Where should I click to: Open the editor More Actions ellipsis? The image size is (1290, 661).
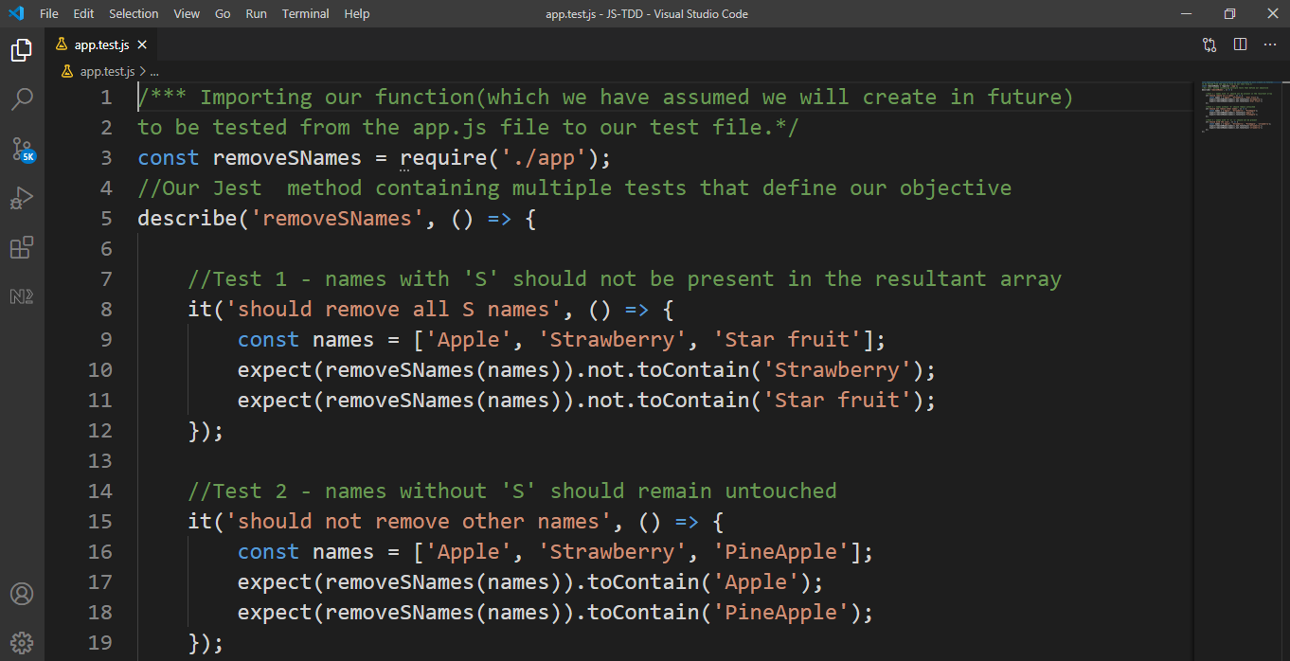(1270, 45)
